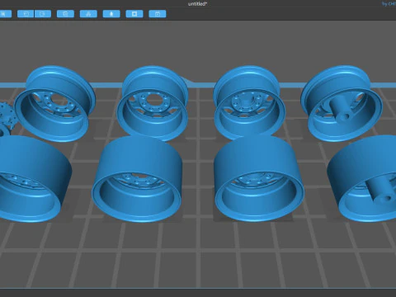Click the Undo toolbar button
Viewport: 396px width, 297px height.
tap(26, 14)
